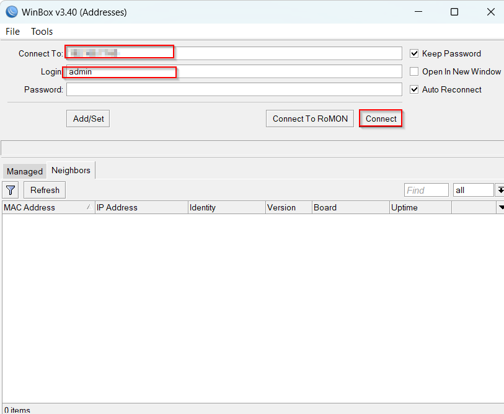Click the Add/Set button
The height and width of the screenshot is (414, 504).
pos(88,119)
